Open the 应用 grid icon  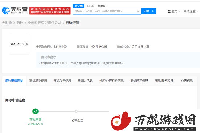(x=169, y=12)
